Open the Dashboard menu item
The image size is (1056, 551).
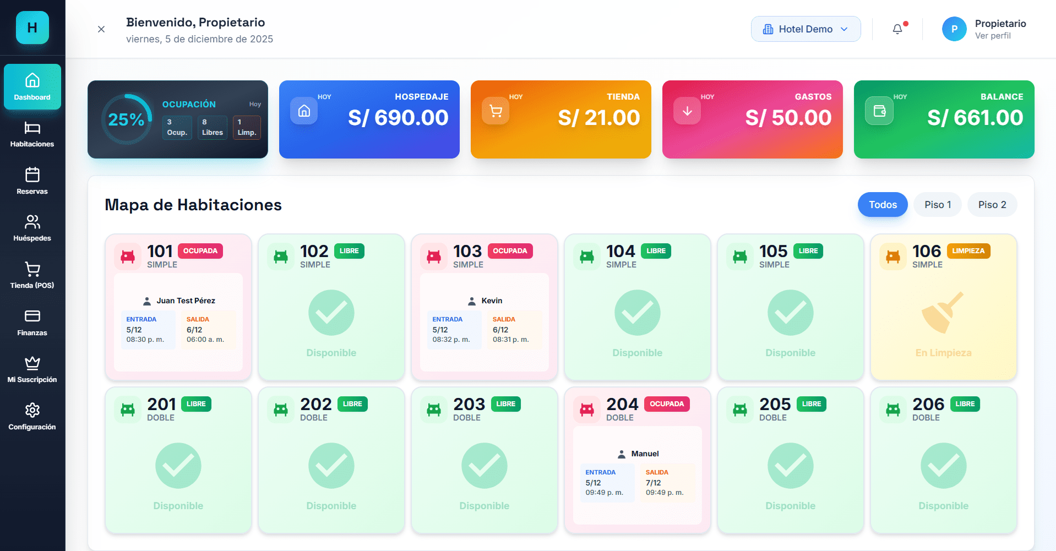(32, 87)
